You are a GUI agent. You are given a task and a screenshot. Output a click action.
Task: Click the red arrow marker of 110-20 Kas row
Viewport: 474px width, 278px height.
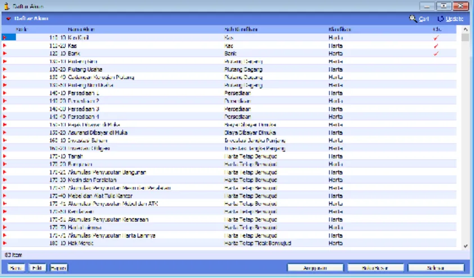[4, 45]
